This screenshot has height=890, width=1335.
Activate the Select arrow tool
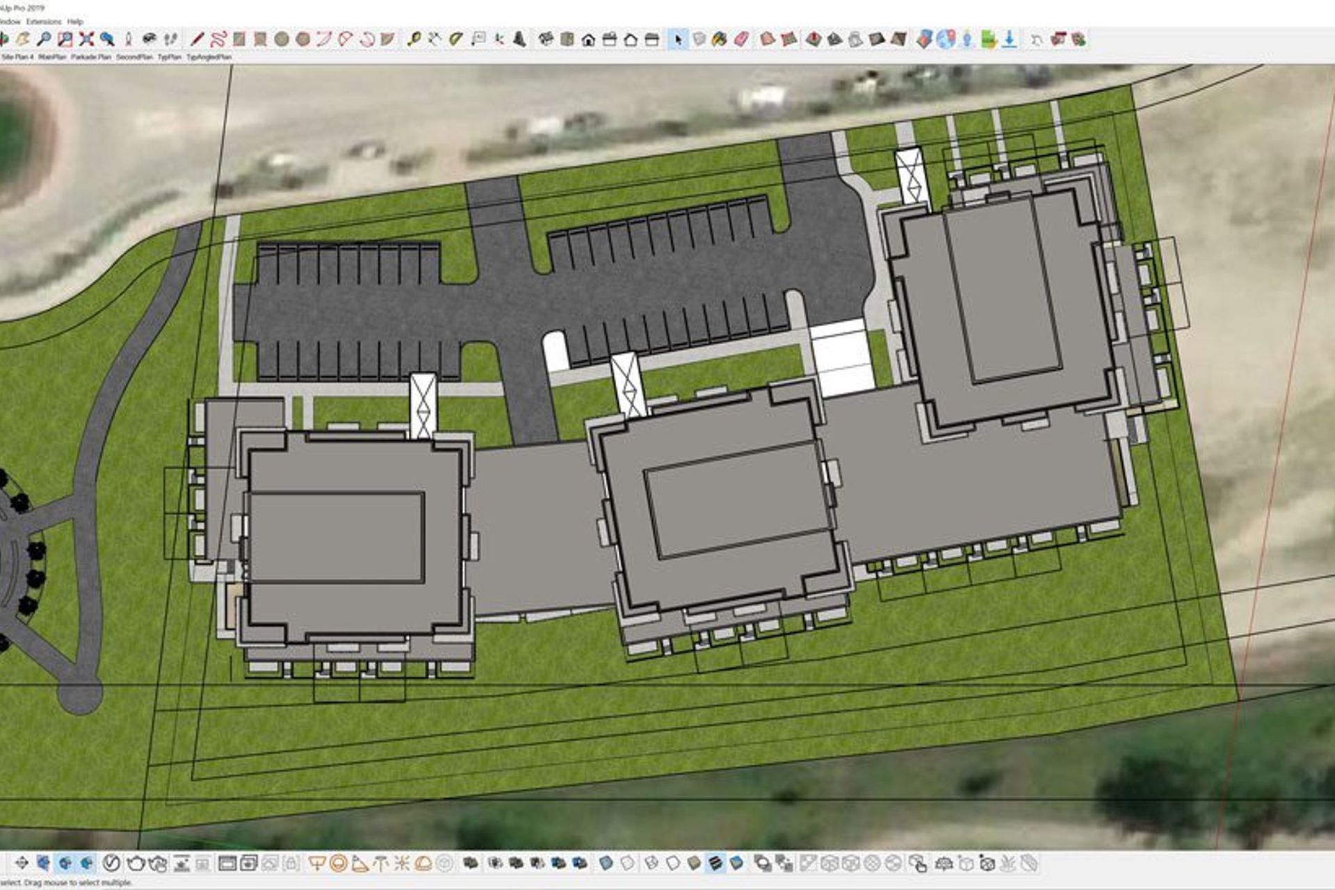point(677,40)
